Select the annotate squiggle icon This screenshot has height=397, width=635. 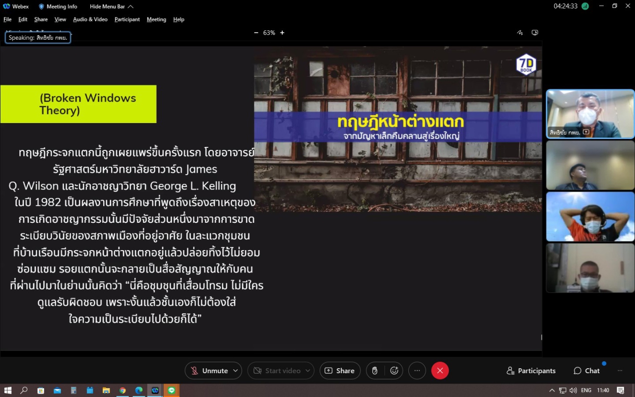coord(520,33)
